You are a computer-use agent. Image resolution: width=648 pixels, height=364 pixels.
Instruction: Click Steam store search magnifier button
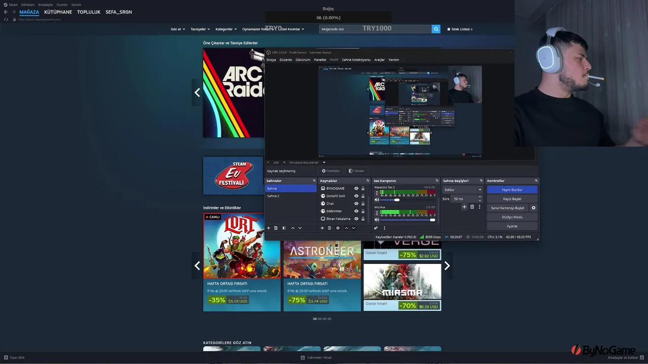(436, 29)
